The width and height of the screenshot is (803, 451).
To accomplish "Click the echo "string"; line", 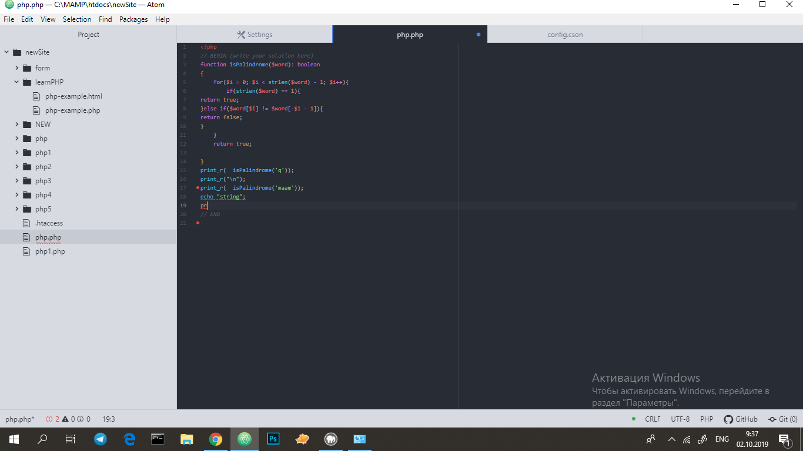I will pyautogui.click(x=223, y=197).
